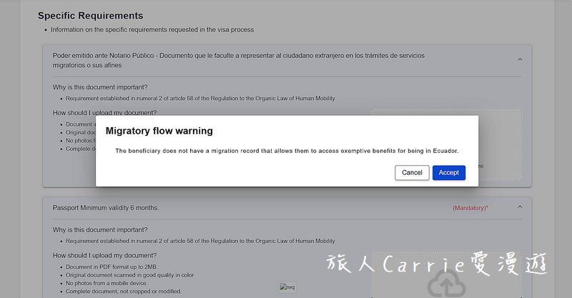Click 'How should I upload my document?' in Passport section
Viewport: 572px width, 298px height.
coord(104,255)
